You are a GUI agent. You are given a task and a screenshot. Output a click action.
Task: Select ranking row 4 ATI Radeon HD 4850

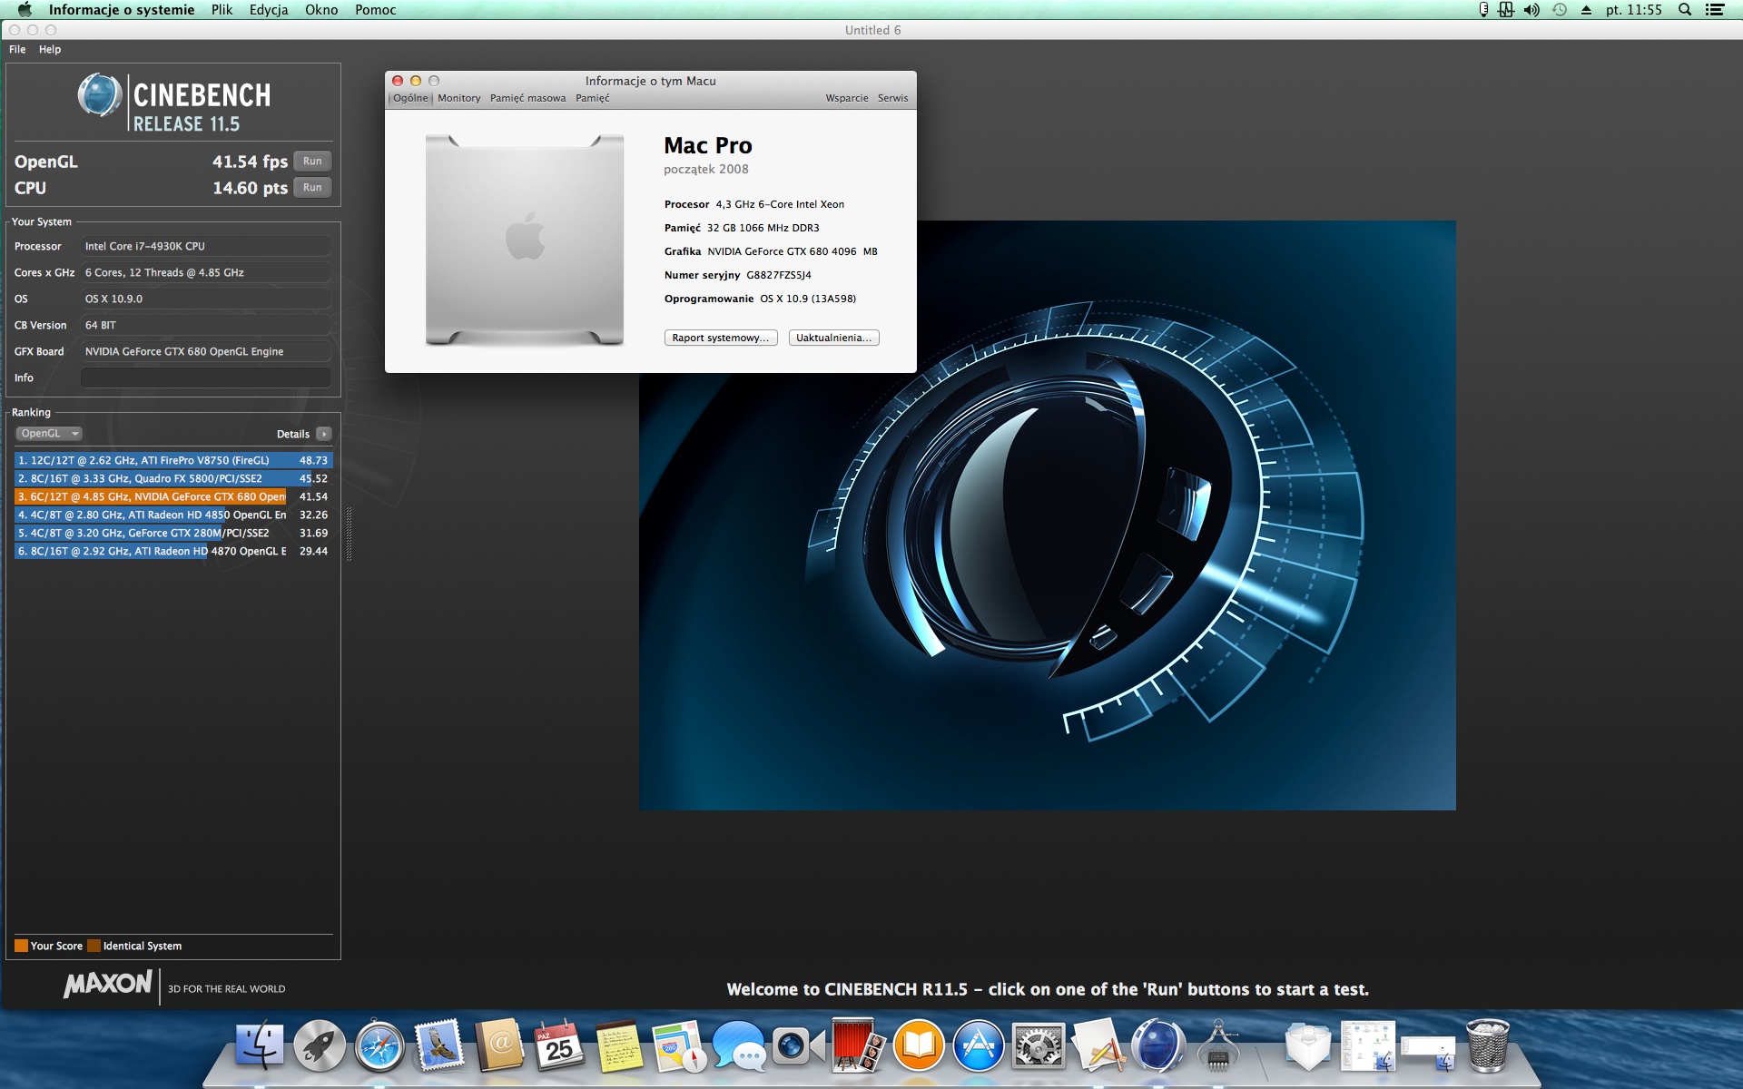173,515
